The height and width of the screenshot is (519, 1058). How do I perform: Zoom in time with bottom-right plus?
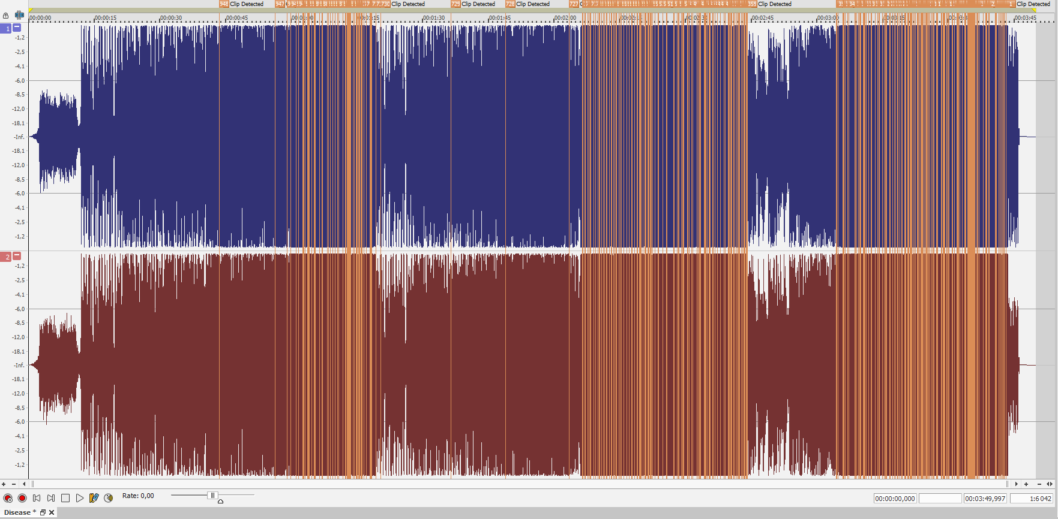[x=1026, y=484]
